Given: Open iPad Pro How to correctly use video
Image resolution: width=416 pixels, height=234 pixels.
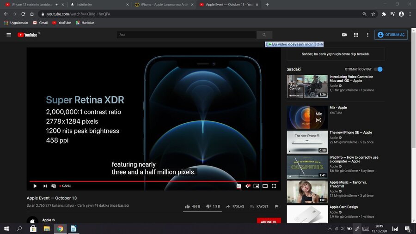Looking at the screenshot, I should click(354, 159).
